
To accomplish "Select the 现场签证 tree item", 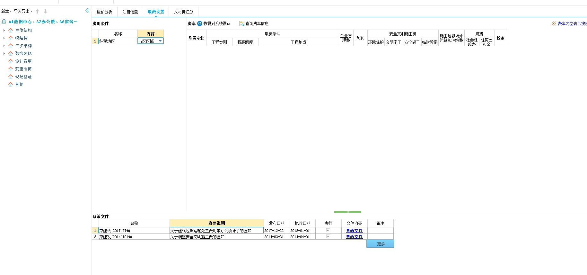I will 23,77.
